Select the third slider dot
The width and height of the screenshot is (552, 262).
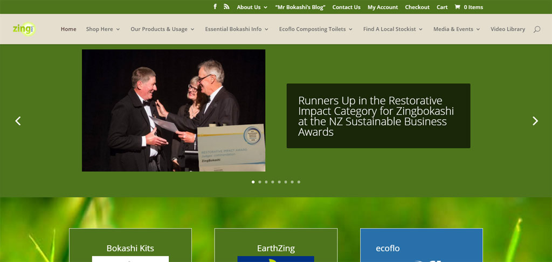[266, 182]
